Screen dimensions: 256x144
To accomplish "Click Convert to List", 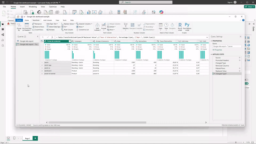I will click(x=82, y=30).
